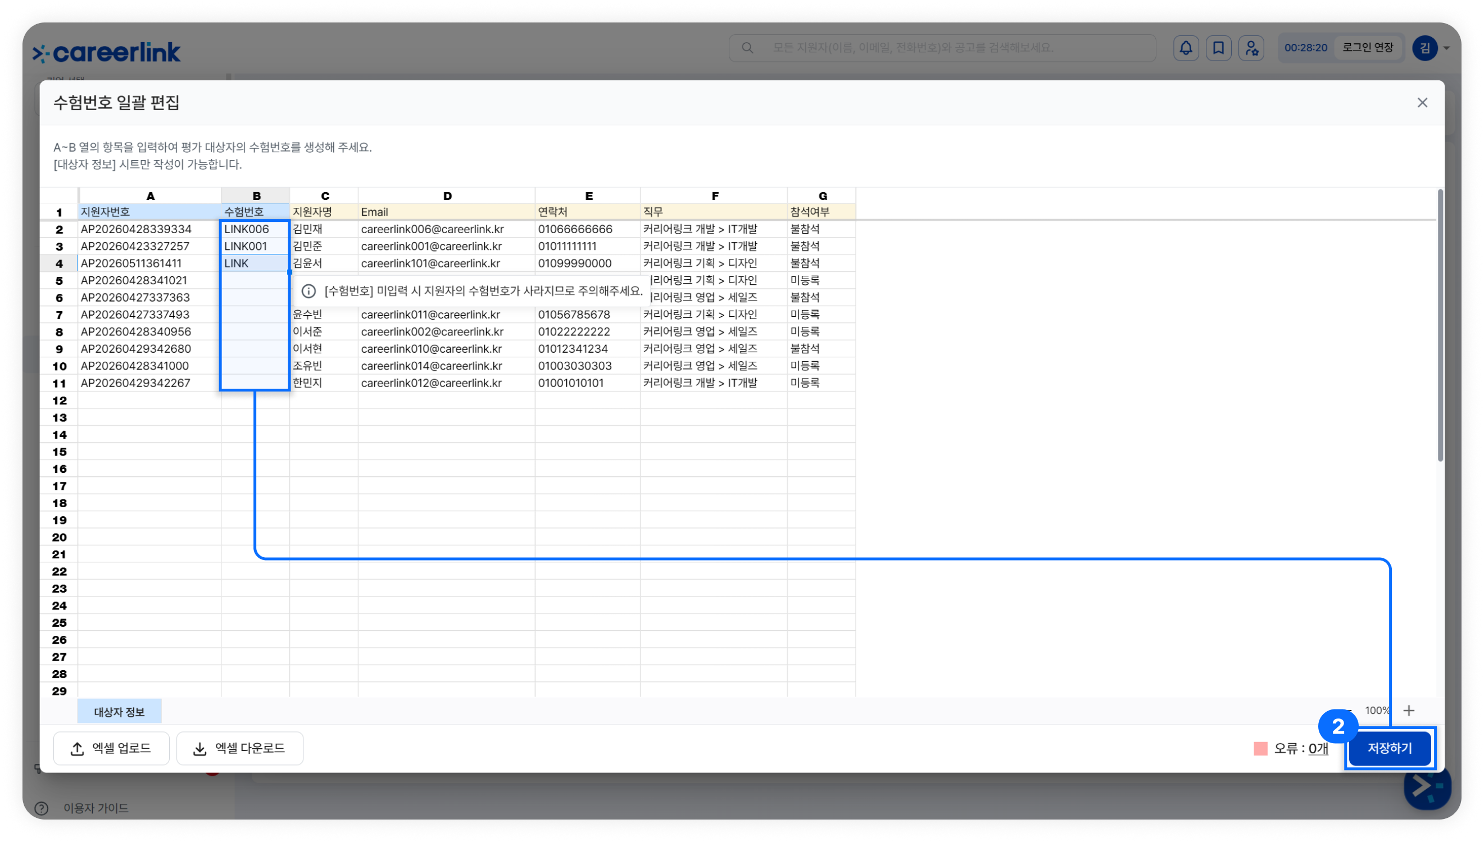Click the zoom in plus icon

[1409, 711]
